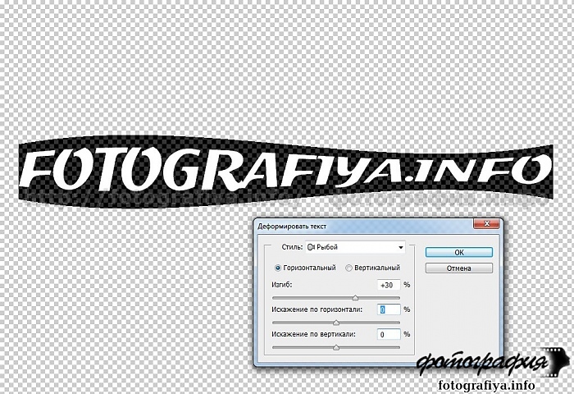Focus the Изгиб value field showing +30
Image resolution: width=574 pixels, height=394 pixels.
coord(388,284)
